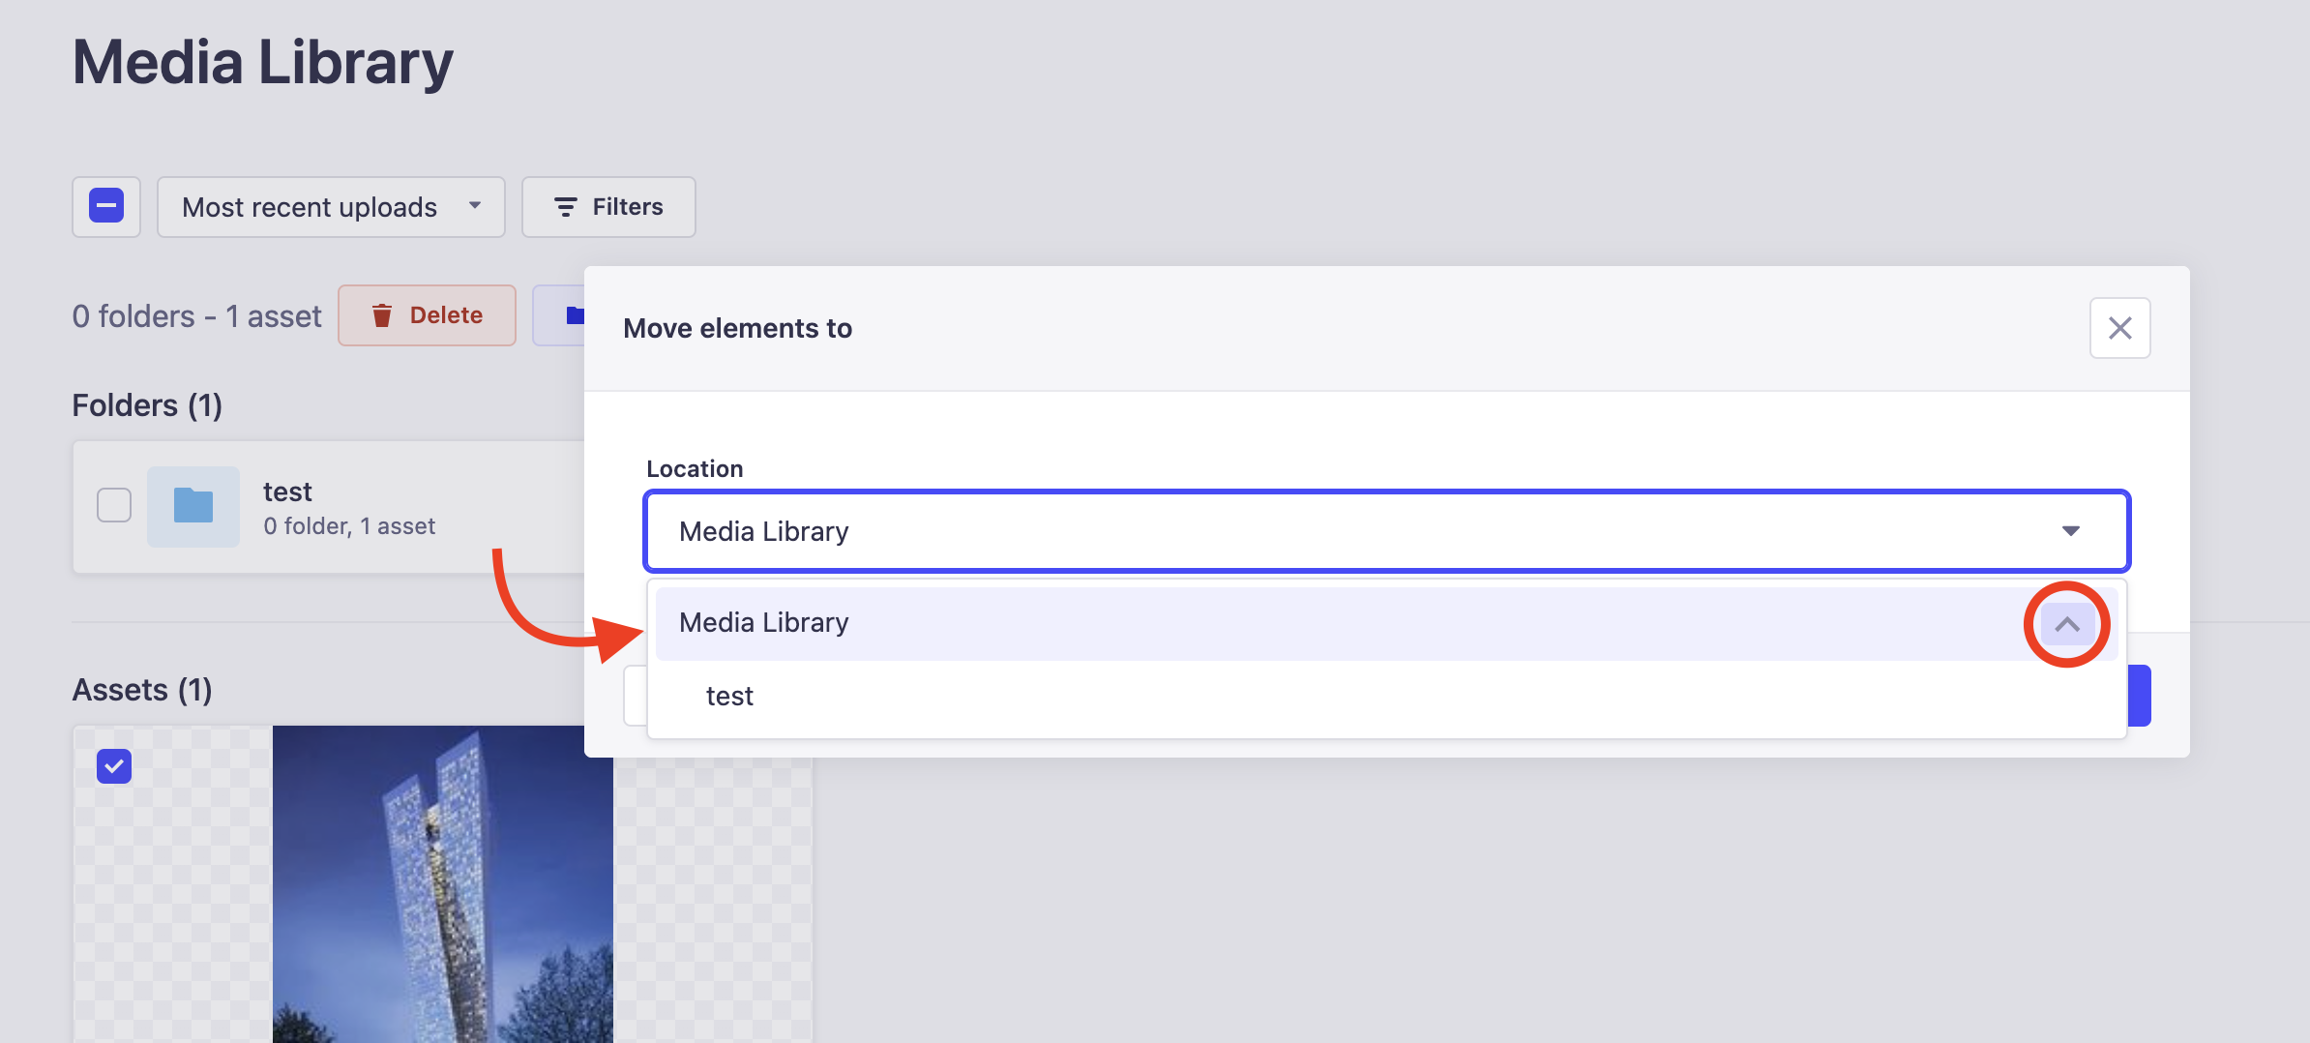Screen dimensions: 2310x1043
Task: Click inside the Location input field
Action: tap(1161, 530)
